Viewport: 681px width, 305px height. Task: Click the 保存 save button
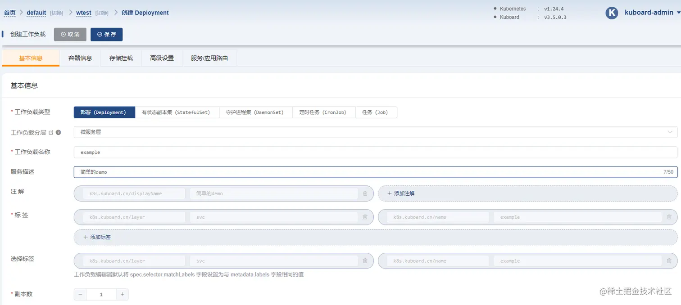click(107, 34)
